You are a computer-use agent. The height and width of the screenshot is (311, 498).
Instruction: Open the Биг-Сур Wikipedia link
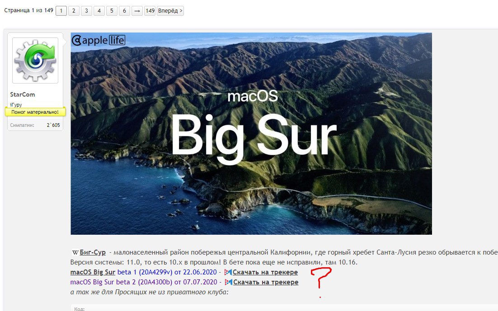pyautogui.click(x=93, y=252)
